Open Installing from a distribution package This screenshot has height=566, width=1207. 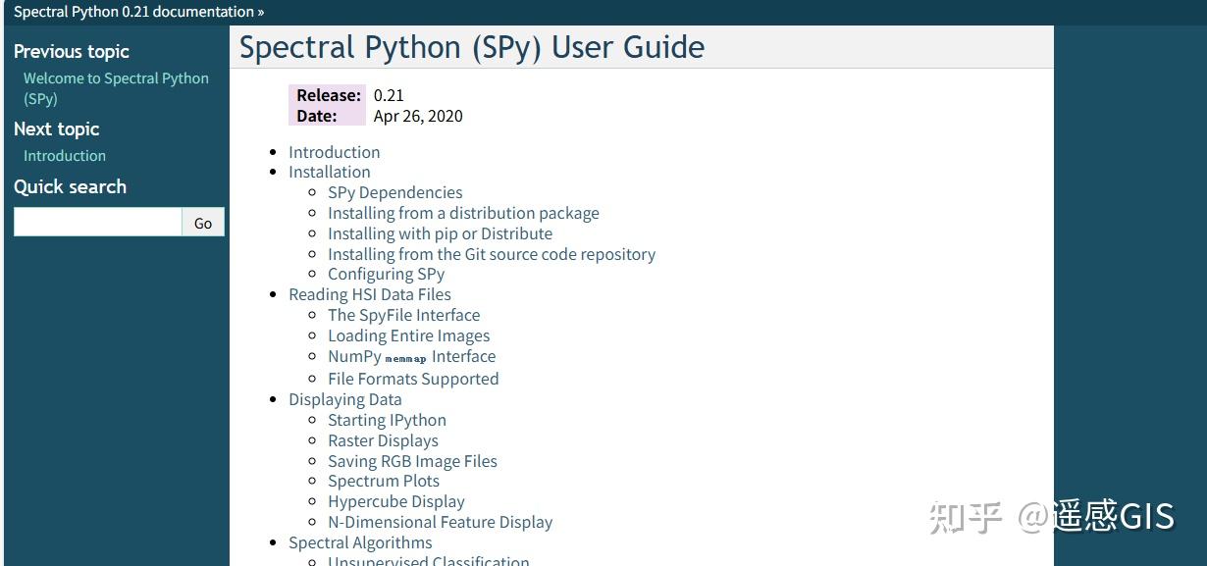[x=463, y=213]
